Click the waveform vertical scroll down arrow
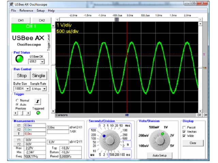Image resolution: width=218 pixels, height=163 pixels. [x=200, y=111]
